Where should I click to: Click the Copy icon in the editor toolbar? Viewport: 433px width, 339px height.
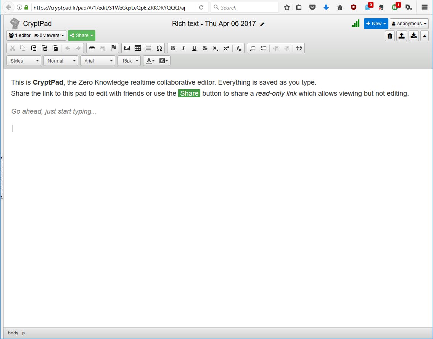23,48
